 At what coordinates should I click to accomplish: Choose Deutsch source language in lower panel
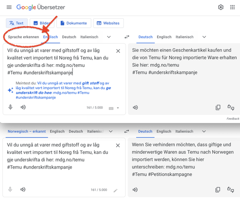point(76,131)
